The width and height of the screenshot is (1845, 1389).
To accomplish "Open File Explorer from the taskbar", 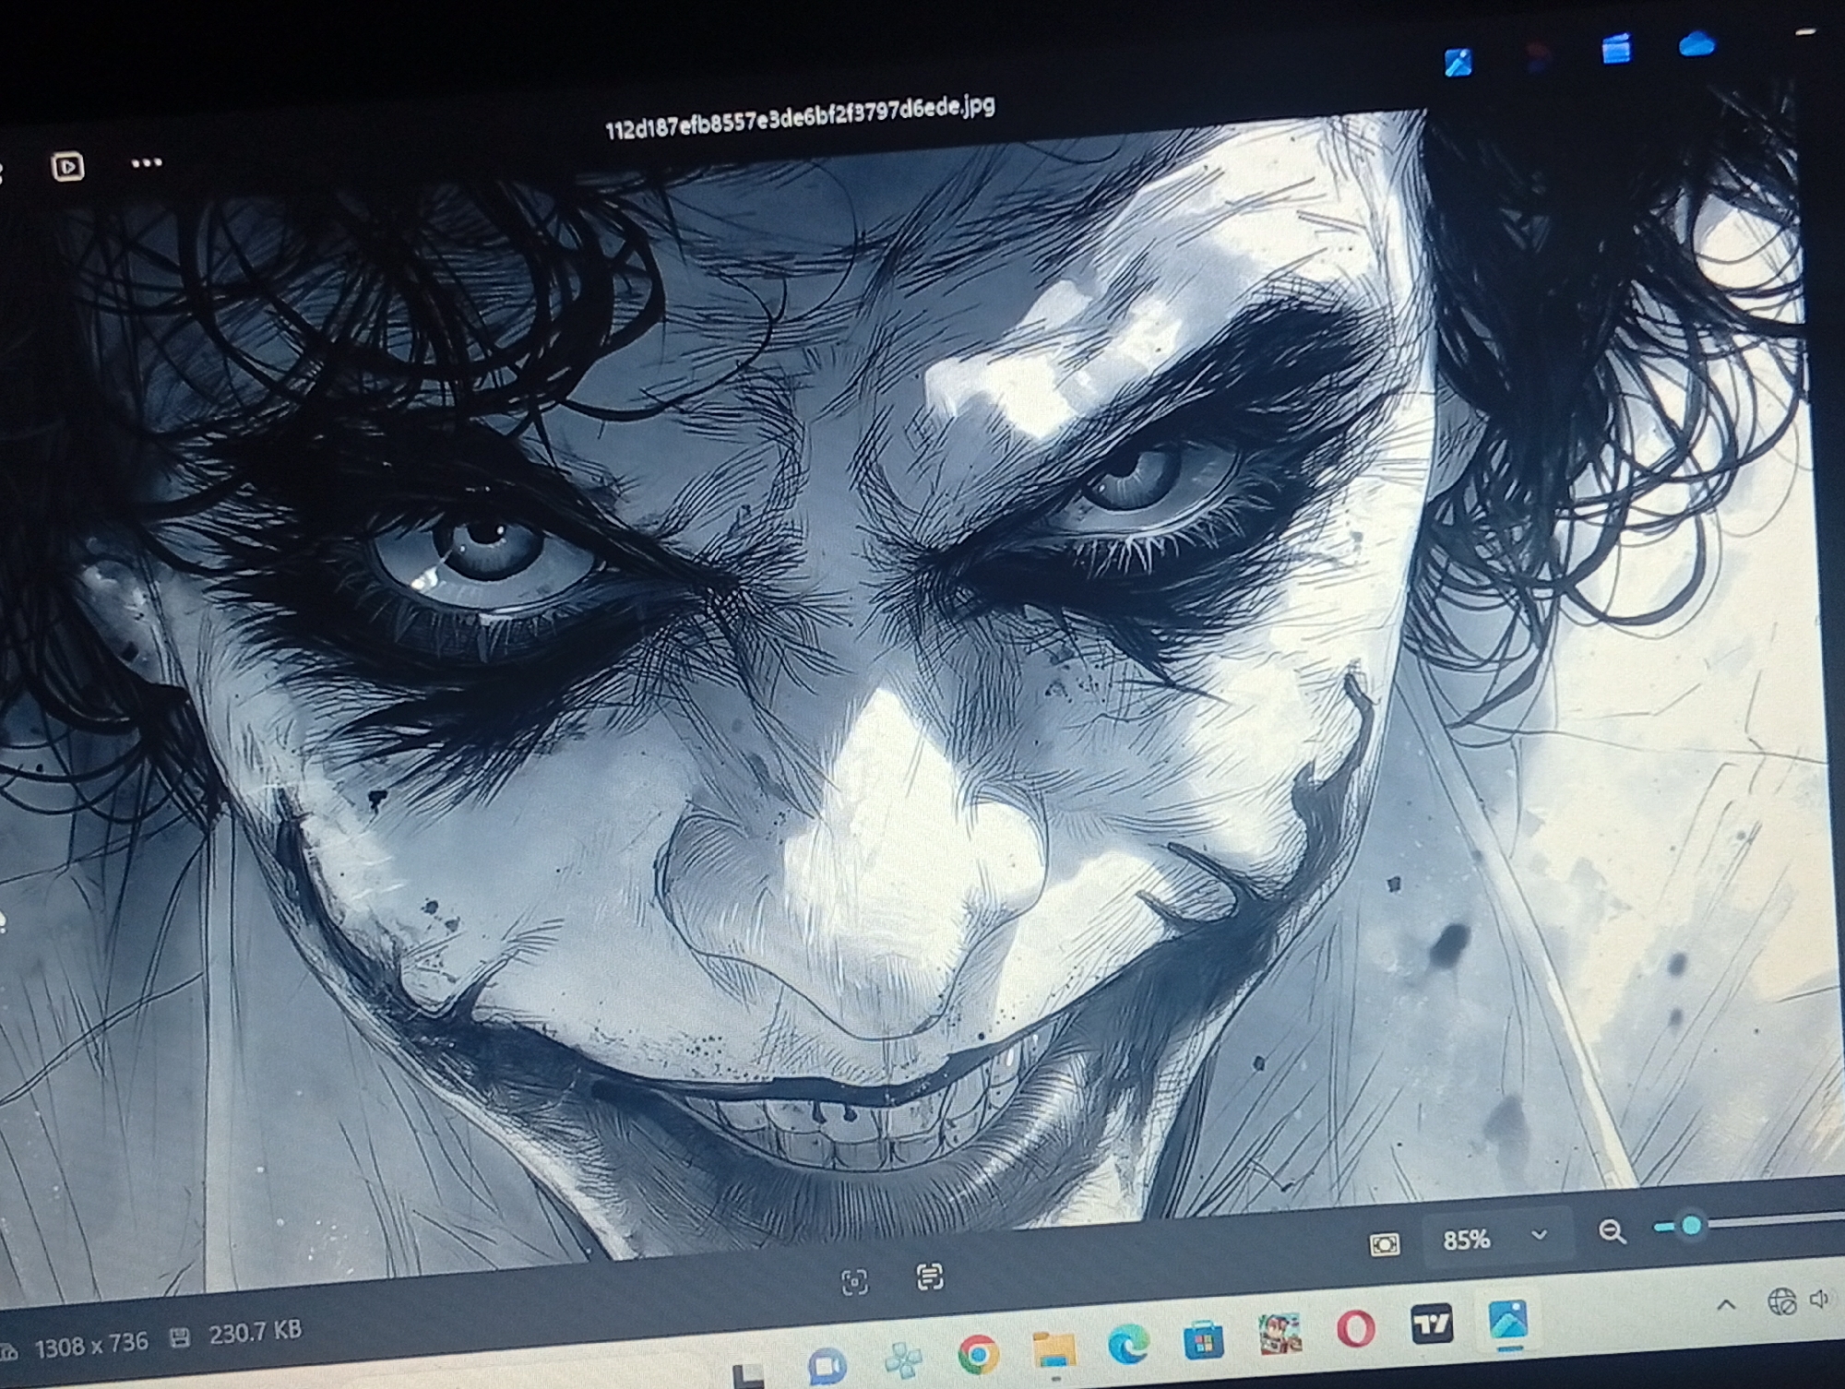I will click(1053, 1350).
